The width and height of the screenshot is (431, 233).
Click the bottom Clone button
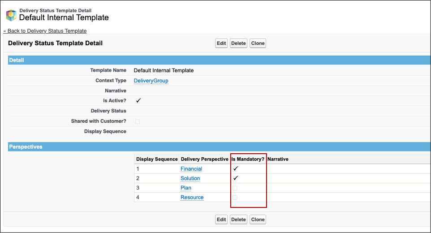tap(258, 220)
